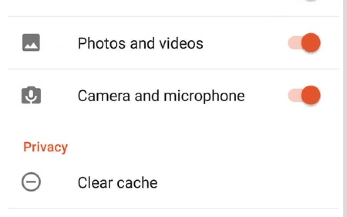Tap the Photos and videos label
The height and width of the screenshot is (217, 347).
[140, 43]
